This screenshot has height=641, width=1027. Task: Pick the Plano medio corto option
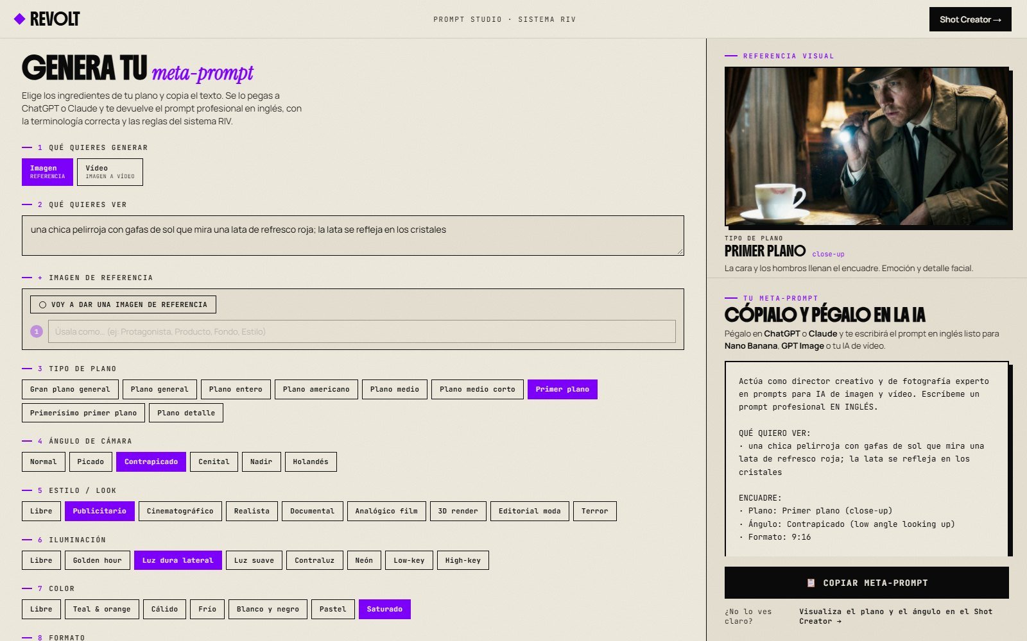478,389
